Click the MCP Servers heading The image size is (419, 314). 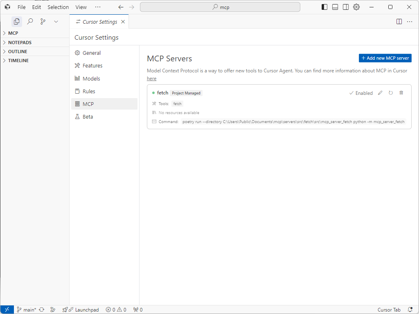[169, 58]
